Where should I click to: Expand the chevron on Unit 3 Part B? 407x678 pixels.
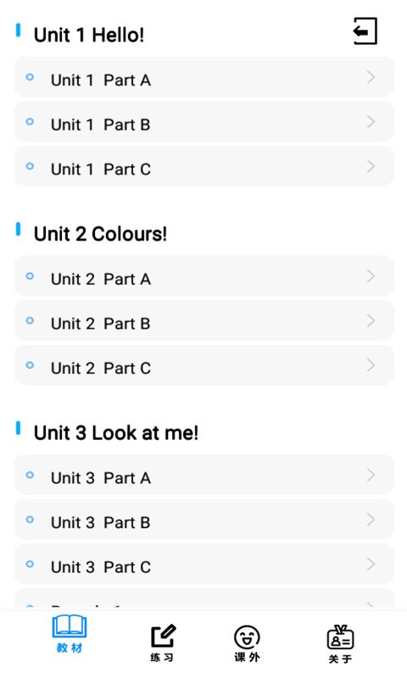click(x=371, y=520)
